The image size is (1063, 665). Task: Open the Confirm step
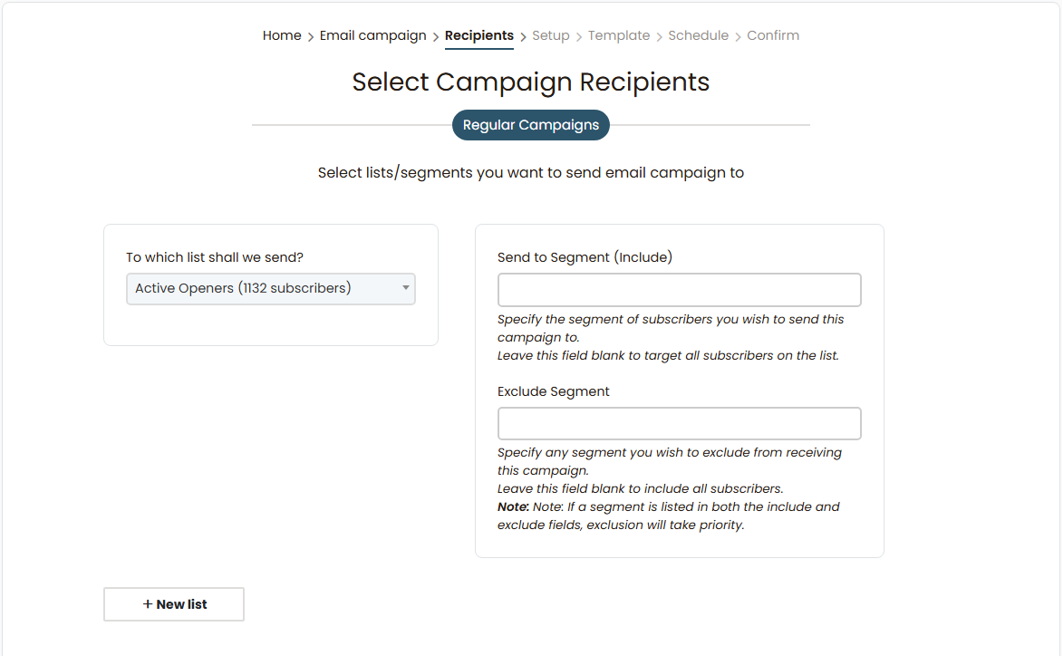pyautogui.click(x=773, y=35)
